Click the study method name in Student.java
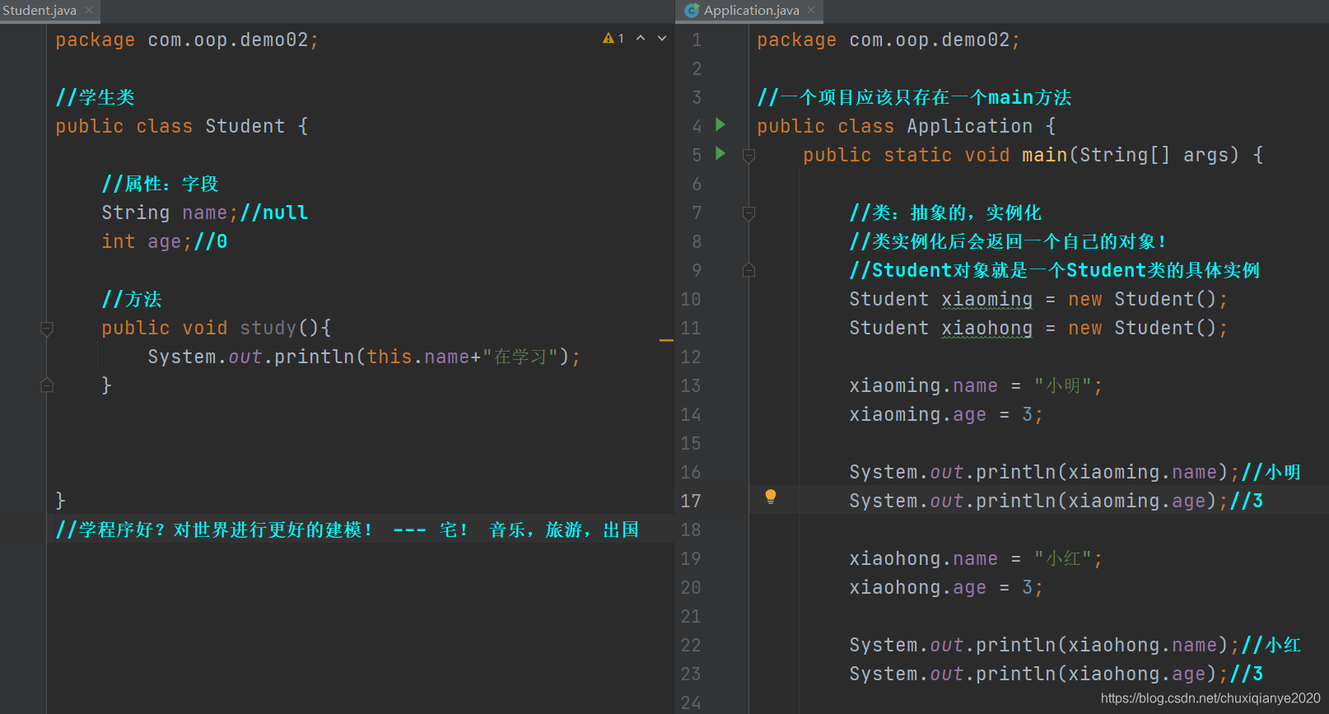1329x714 pixels. [268, 329]
